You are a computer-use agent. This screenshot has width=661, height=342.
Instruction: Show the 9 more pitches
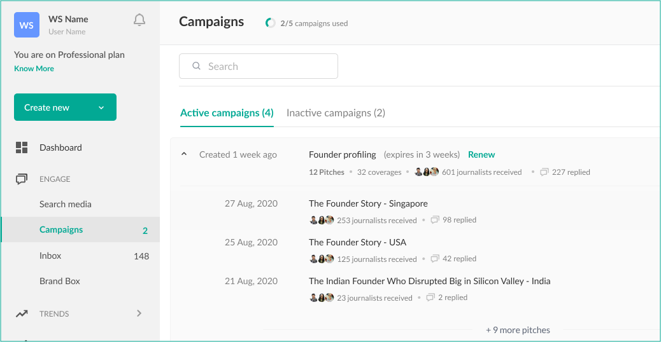click(x=518, y=330)
